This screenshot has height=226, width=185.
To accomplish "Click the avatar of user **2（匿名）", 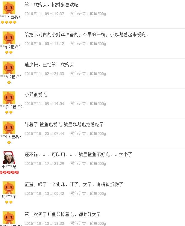I will [9, 8].
